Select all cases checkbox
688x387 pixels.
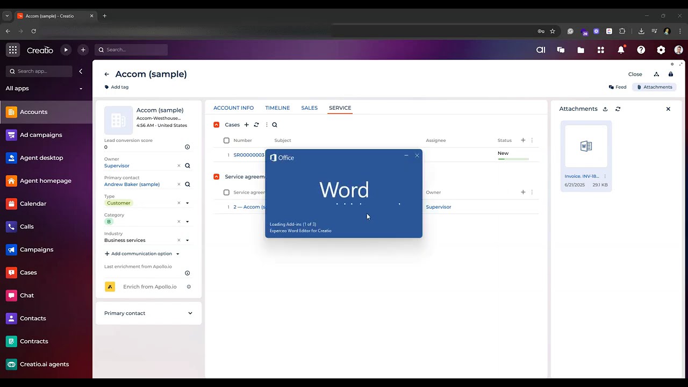click(x=226, y=140)
